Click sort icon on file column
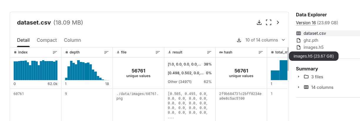The height and width of the screenshot is (121, 360). coord(158,52)
